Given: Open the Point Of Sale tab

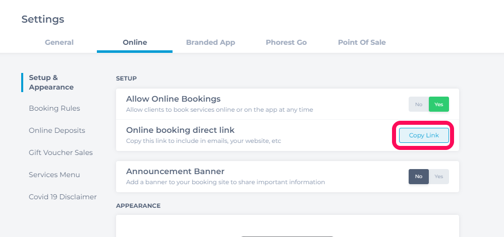Looking at the screenshot, I should pos(362,42).
